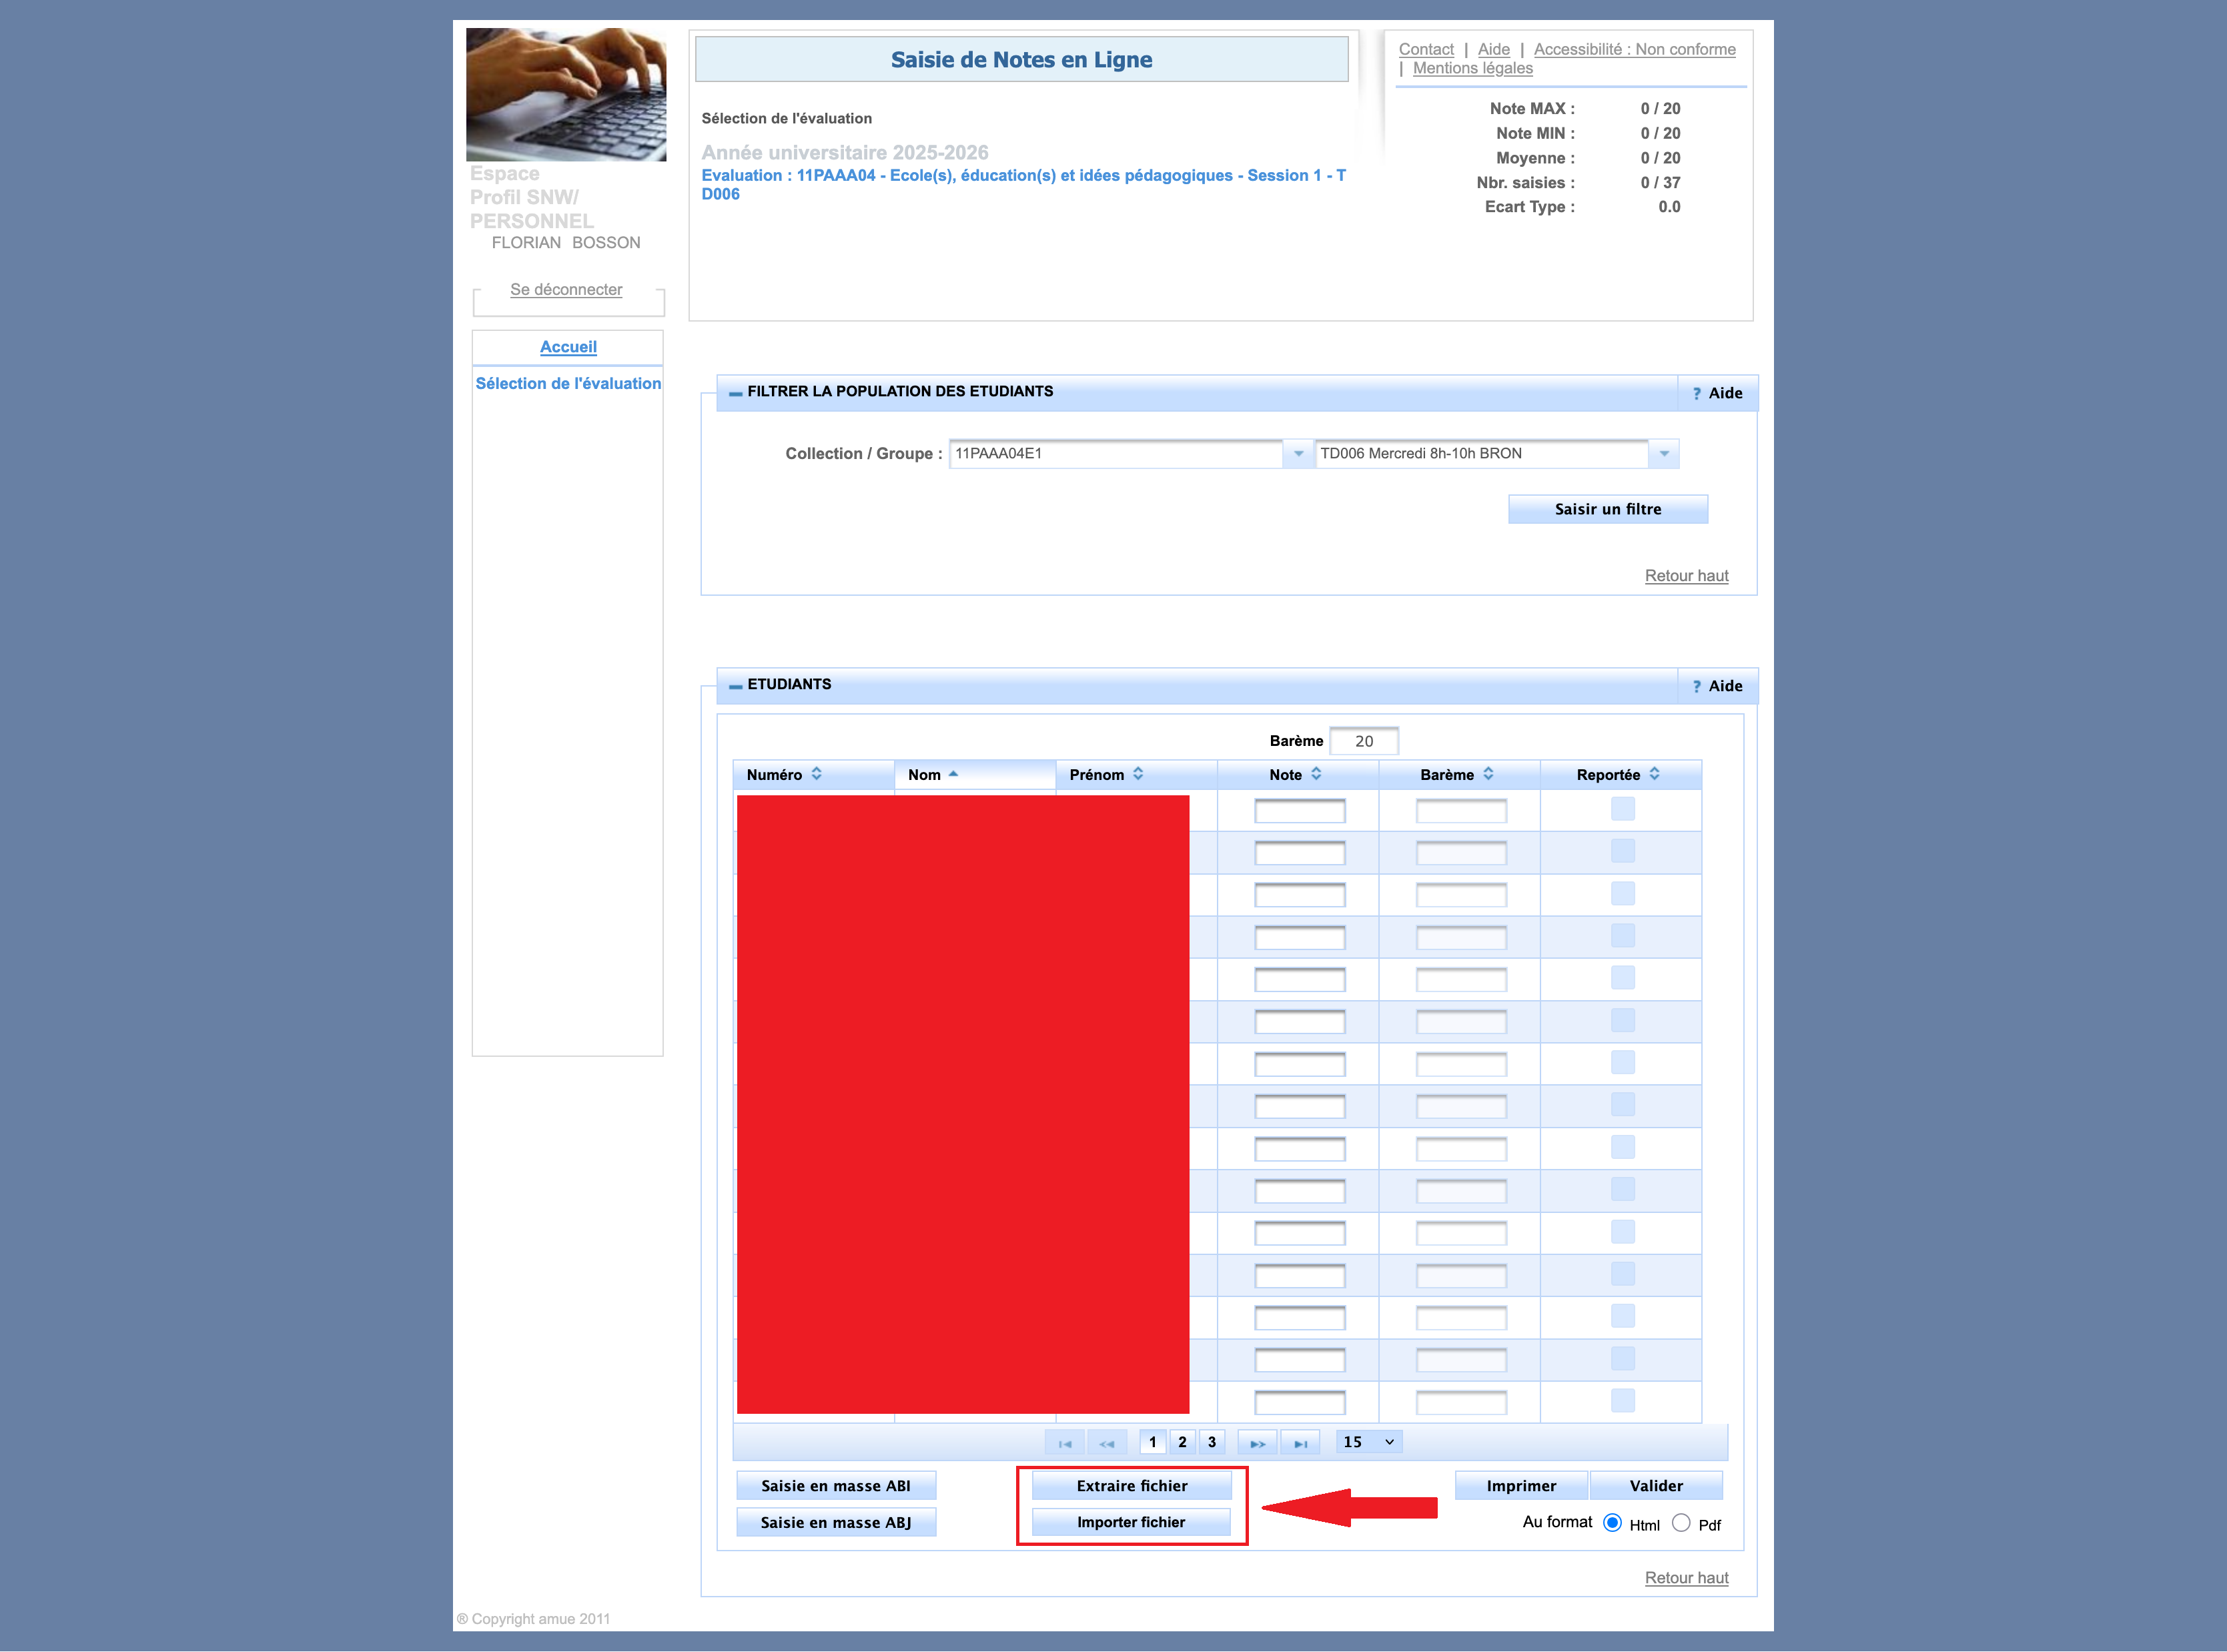Click the next page double-arrow icon
The width and height of the screenshot is (2227, 1652).
1256,1443
